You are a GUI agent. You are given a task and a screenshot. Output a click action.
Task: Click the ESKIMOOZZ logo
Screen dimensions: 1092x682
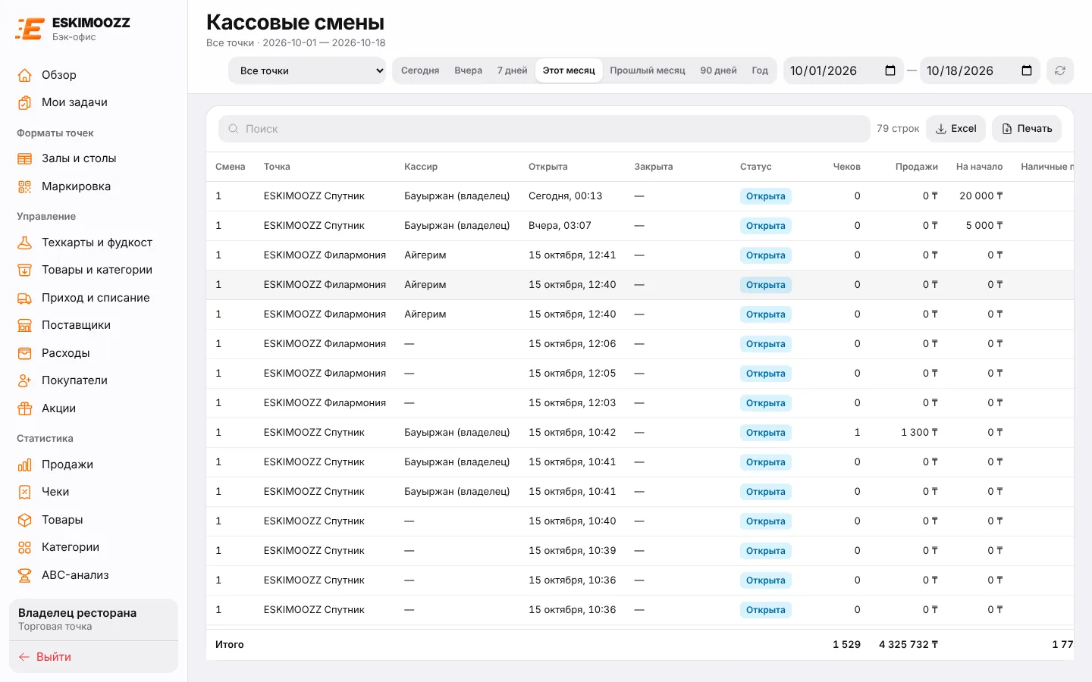pos(74,29)
